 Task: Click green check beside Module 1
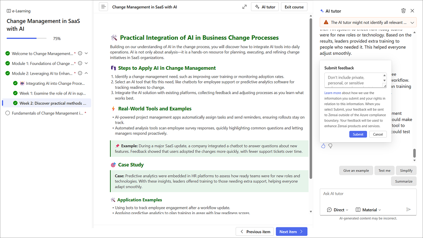click(x=7, y=64)
